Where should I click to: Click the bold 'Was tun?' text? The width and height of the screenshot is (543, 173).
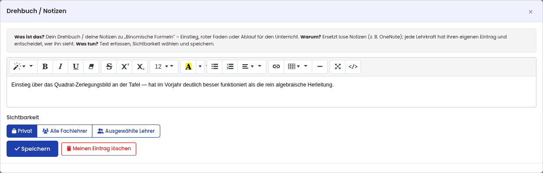(x=87, y=44)
